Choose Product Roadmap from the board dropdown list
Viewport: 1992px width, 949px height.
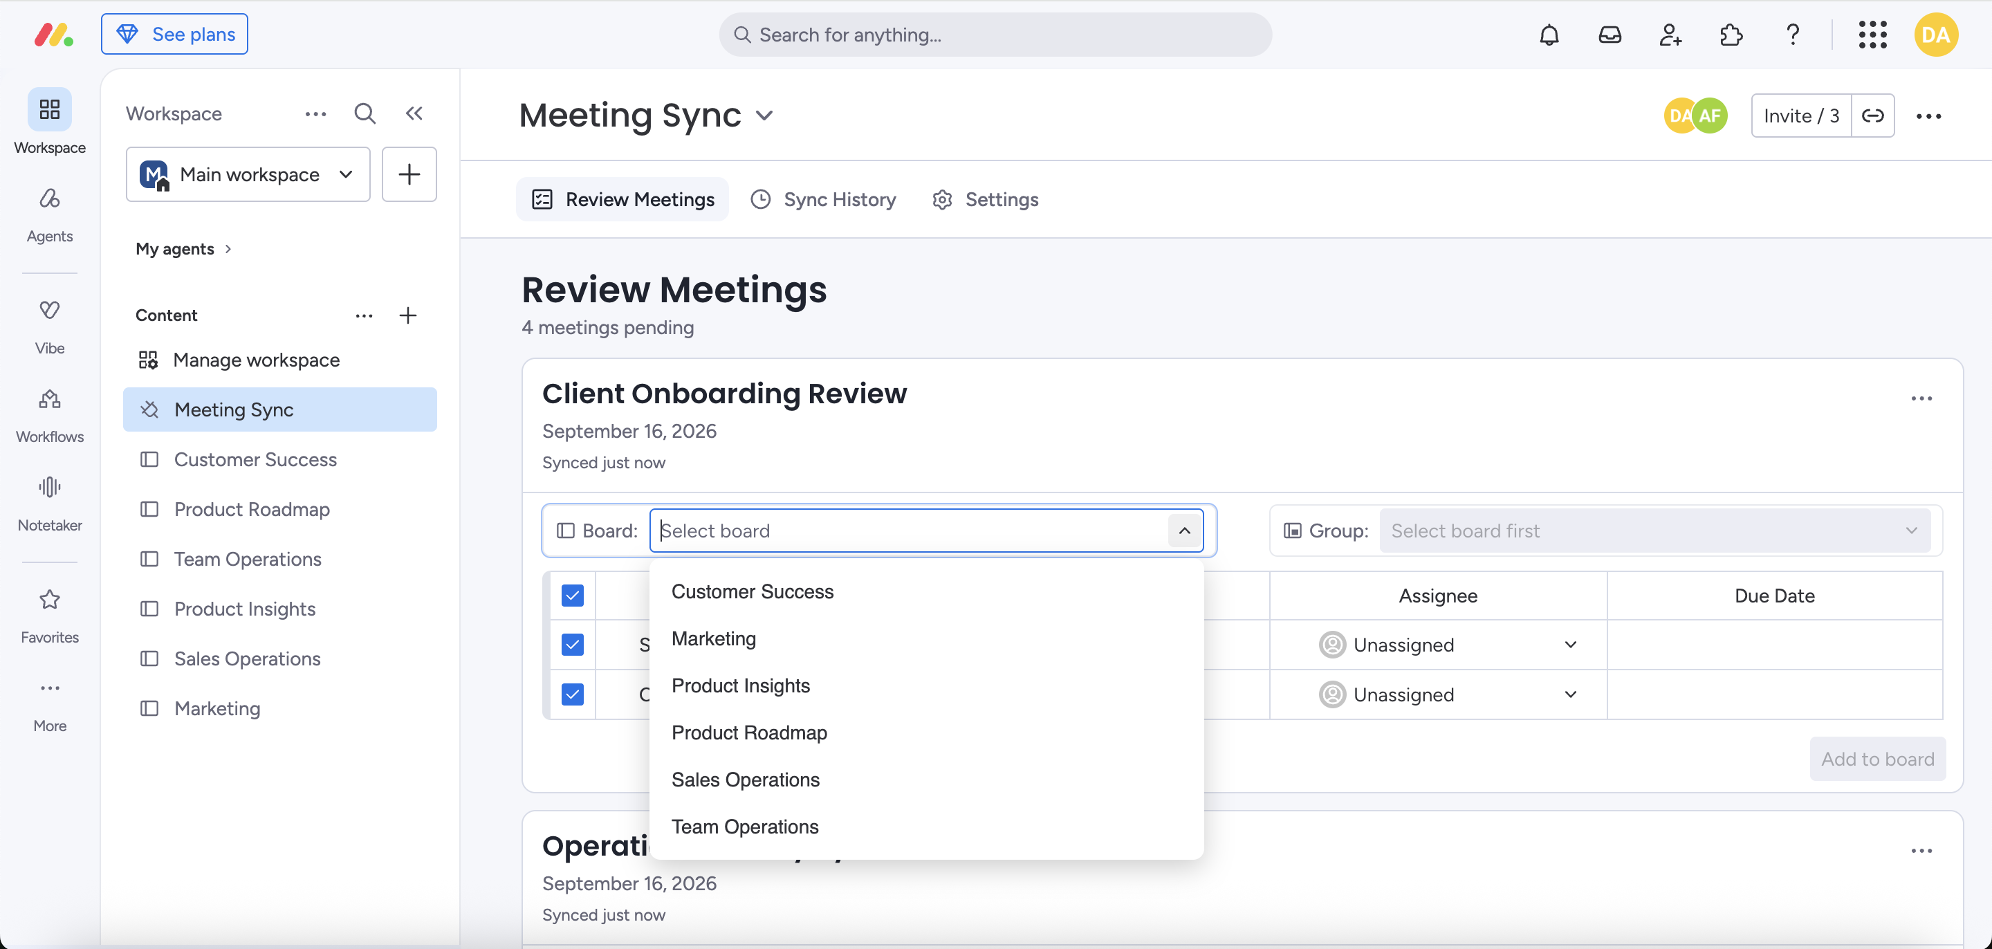(926, 733)
